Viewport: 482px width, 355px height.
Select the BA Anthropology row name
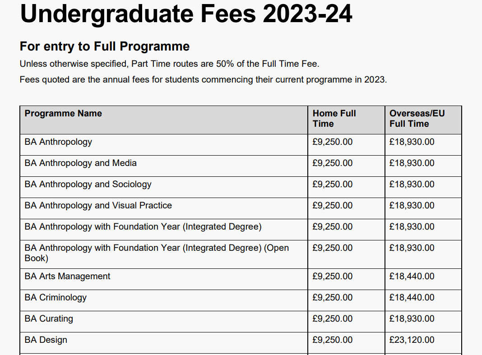pos(164,145)
